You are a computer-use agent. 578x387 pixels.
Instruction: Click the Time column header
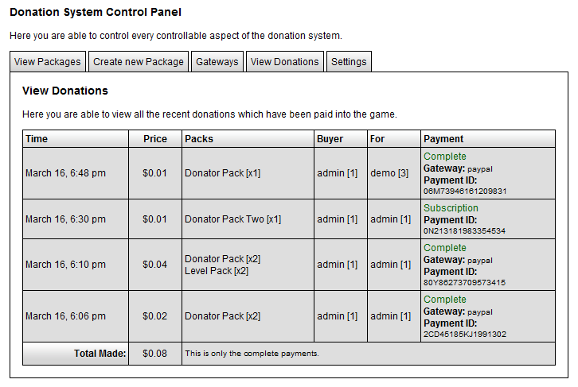coord(37,139)
